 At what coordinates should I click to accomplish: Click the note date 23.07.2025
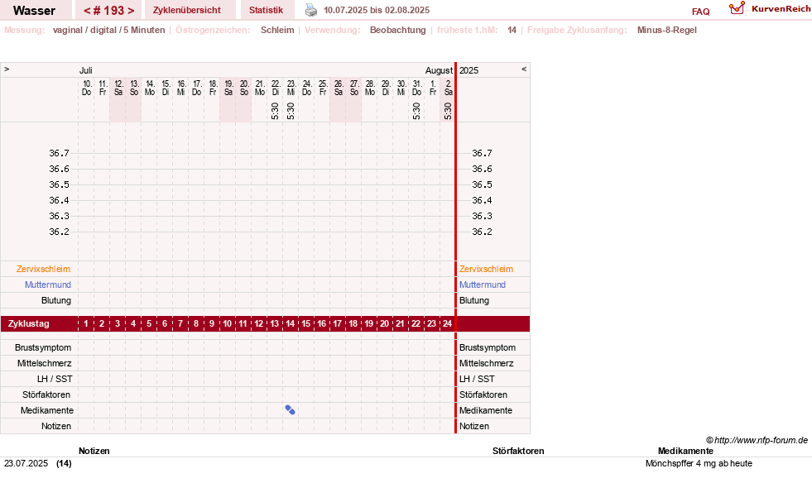tap(26, 463)
